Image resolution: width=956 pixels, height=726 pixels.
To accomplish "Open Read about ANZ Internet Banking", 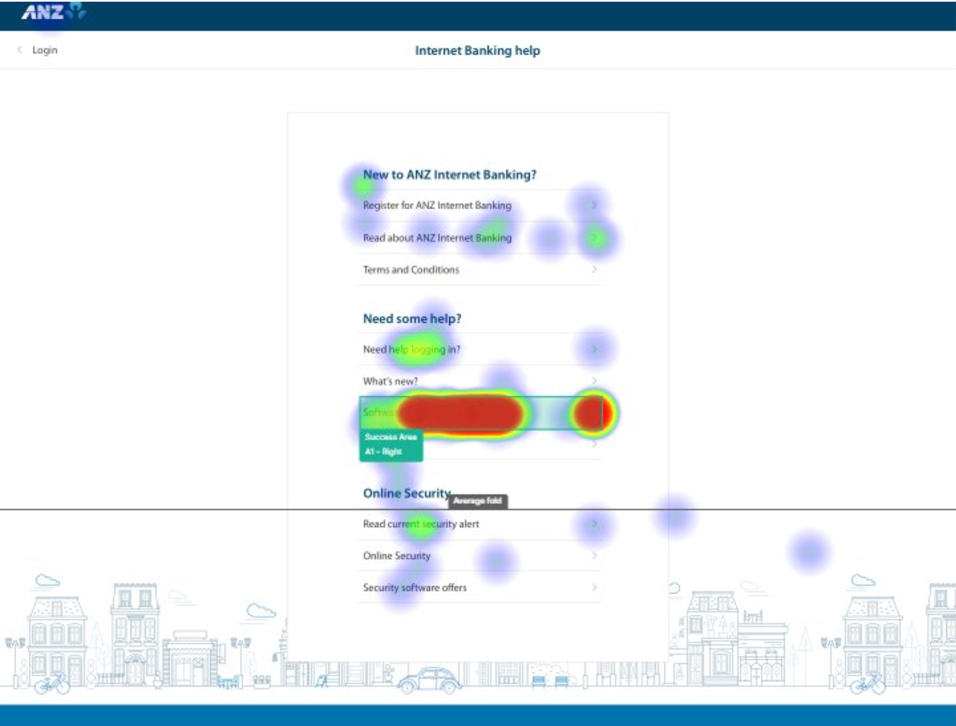I will 437,238.
